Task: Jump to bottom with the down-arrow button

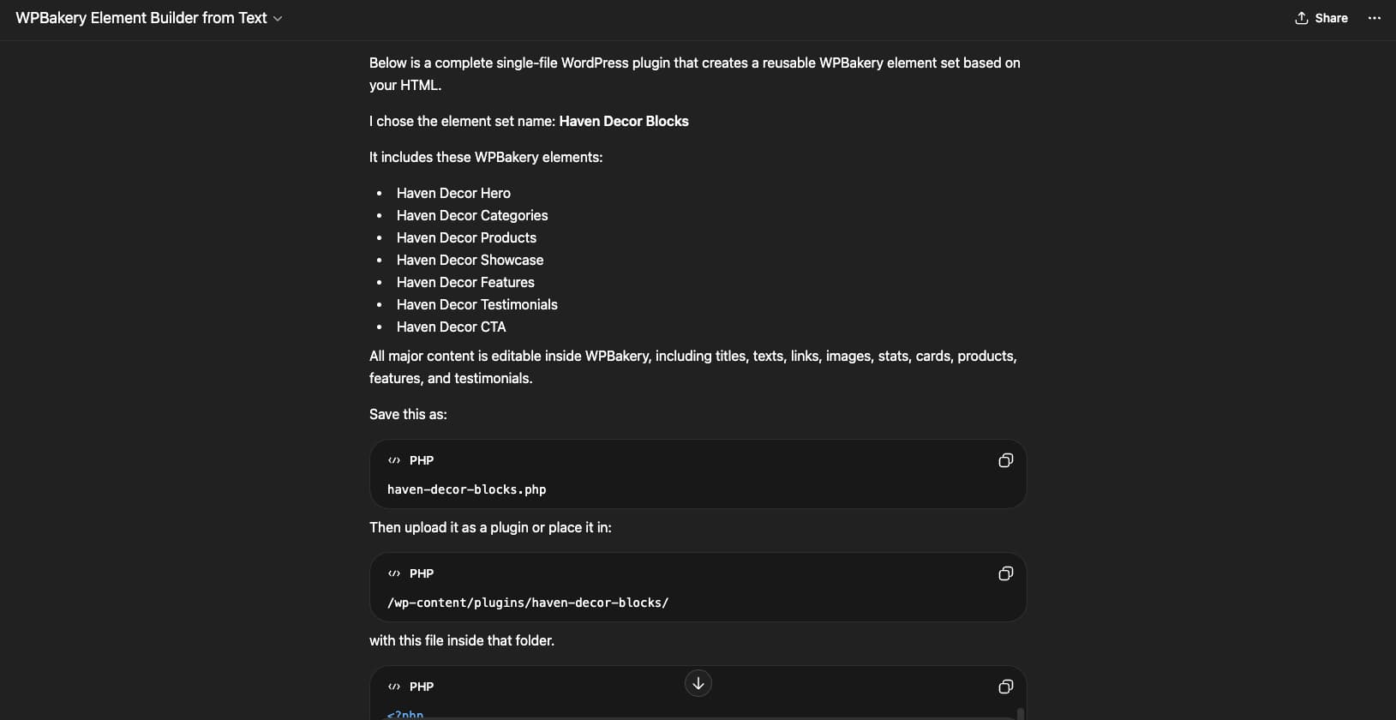Action: pyautogui.click(x=698, y=683)
